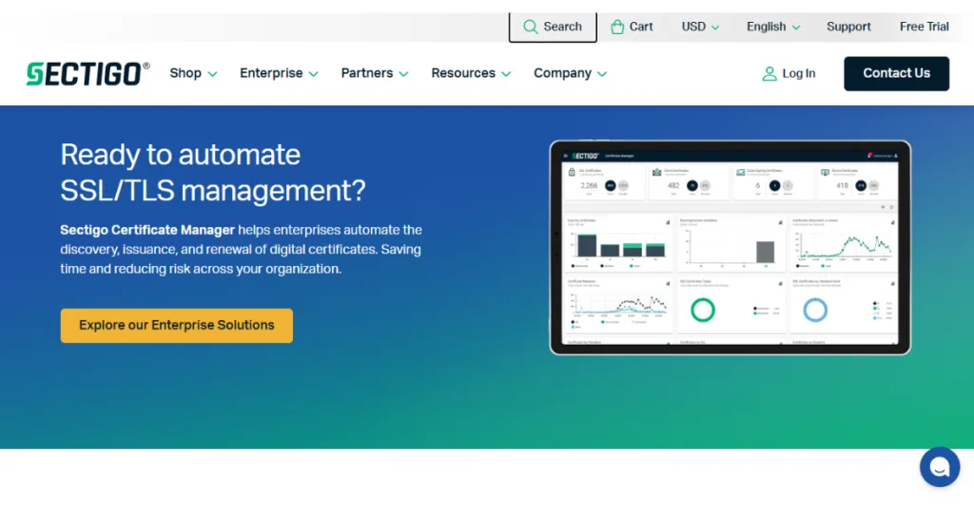Expand the Shop menu chevron
Screen dimensions: 974x509
212,74
